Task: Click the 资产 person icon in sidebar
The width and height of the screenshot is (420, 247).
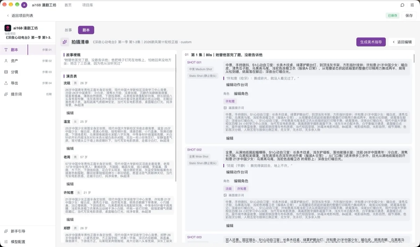Action: click(6, 61)
